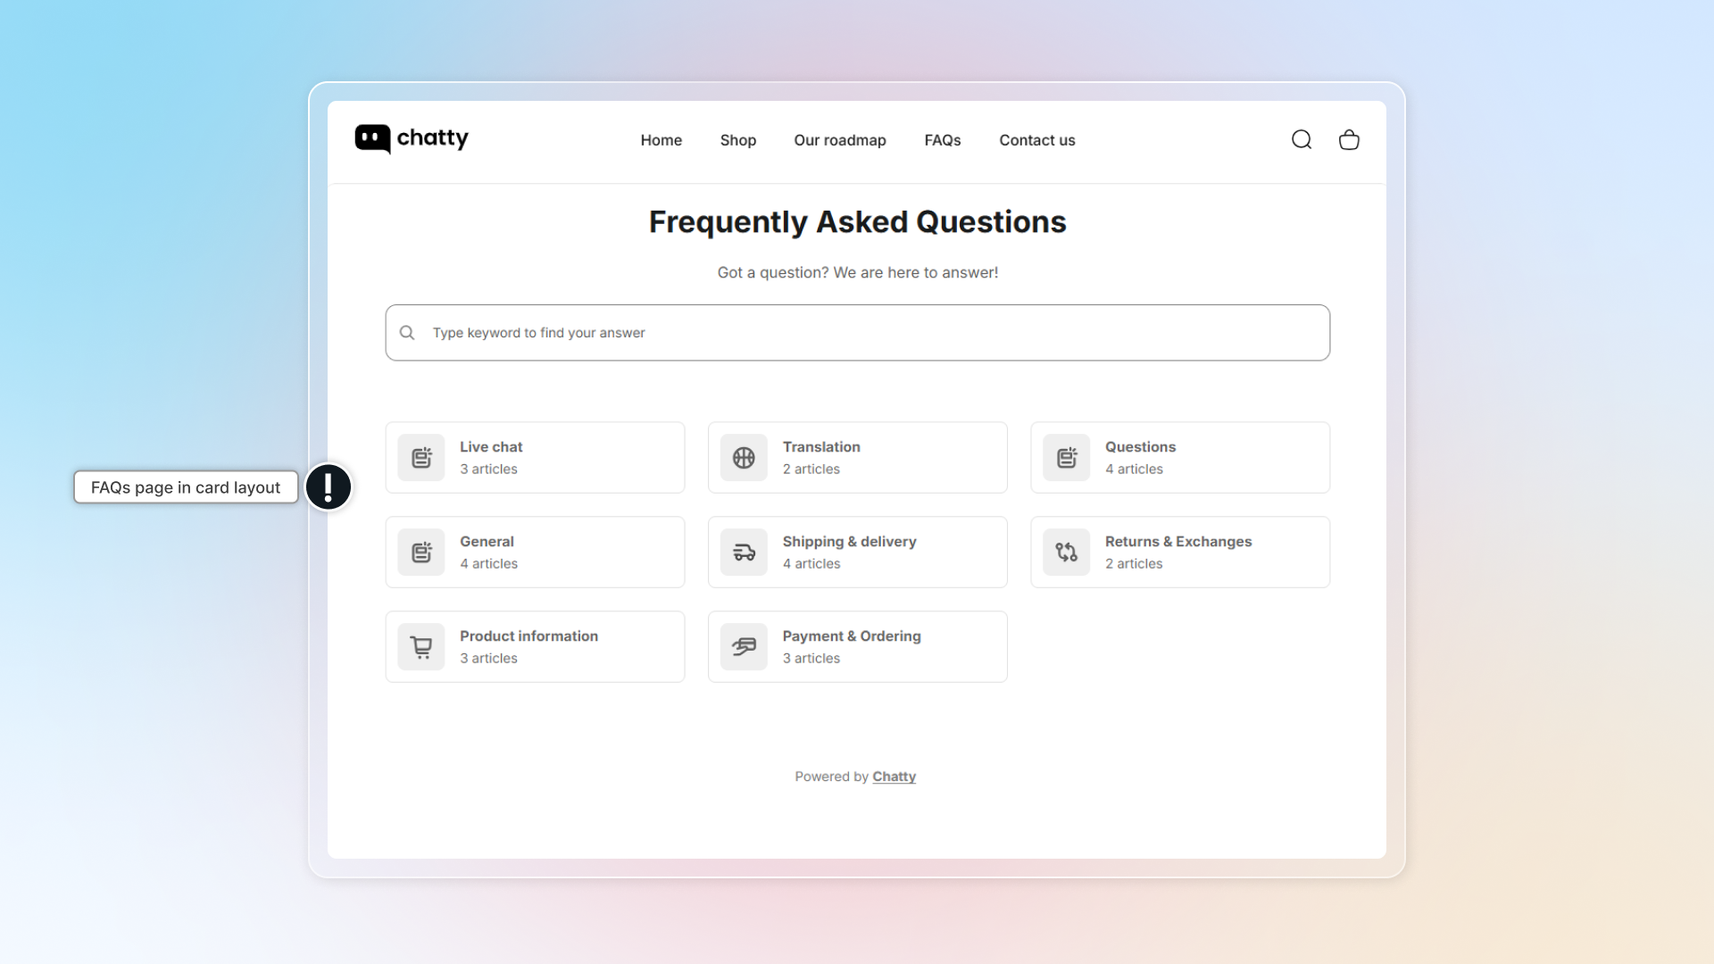This screenshot has height=964, width=1714.
Task: Focus the keyword search input field
Action: (857, 333)
